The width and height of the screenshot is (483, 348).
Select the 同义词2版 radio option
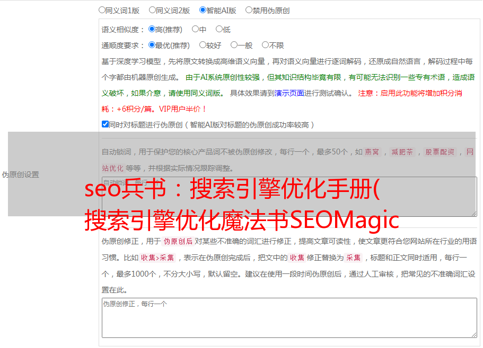point(152,10)
